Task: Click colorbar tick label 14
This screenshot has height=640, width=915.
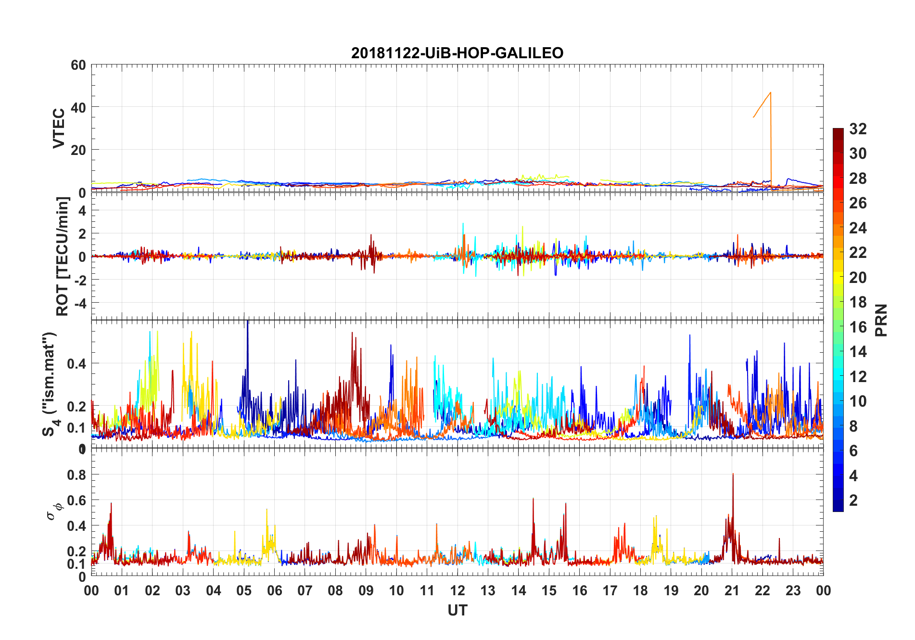Action: pyautogui.click(x=858, y=352)
